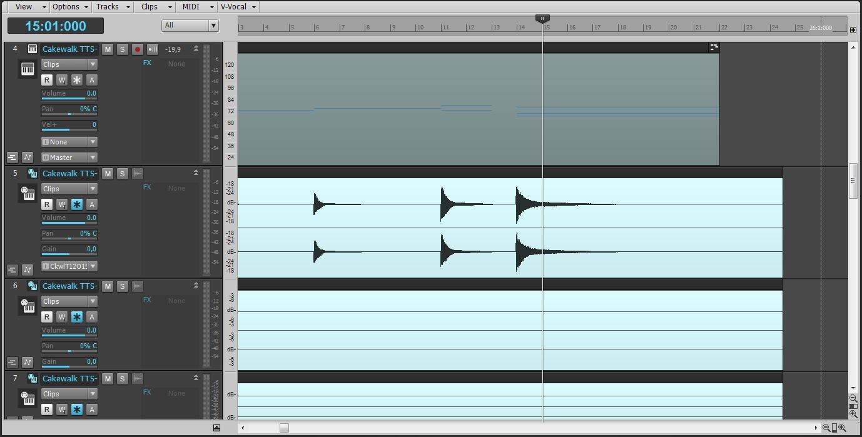Adjust track 6 Gain slider

(69, 363)
